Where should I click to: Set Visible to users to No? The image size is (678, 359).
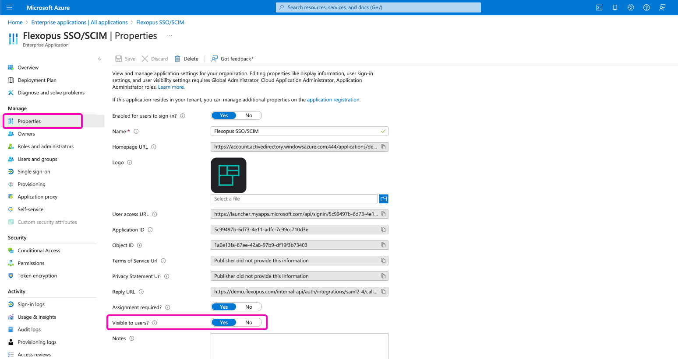249,323
